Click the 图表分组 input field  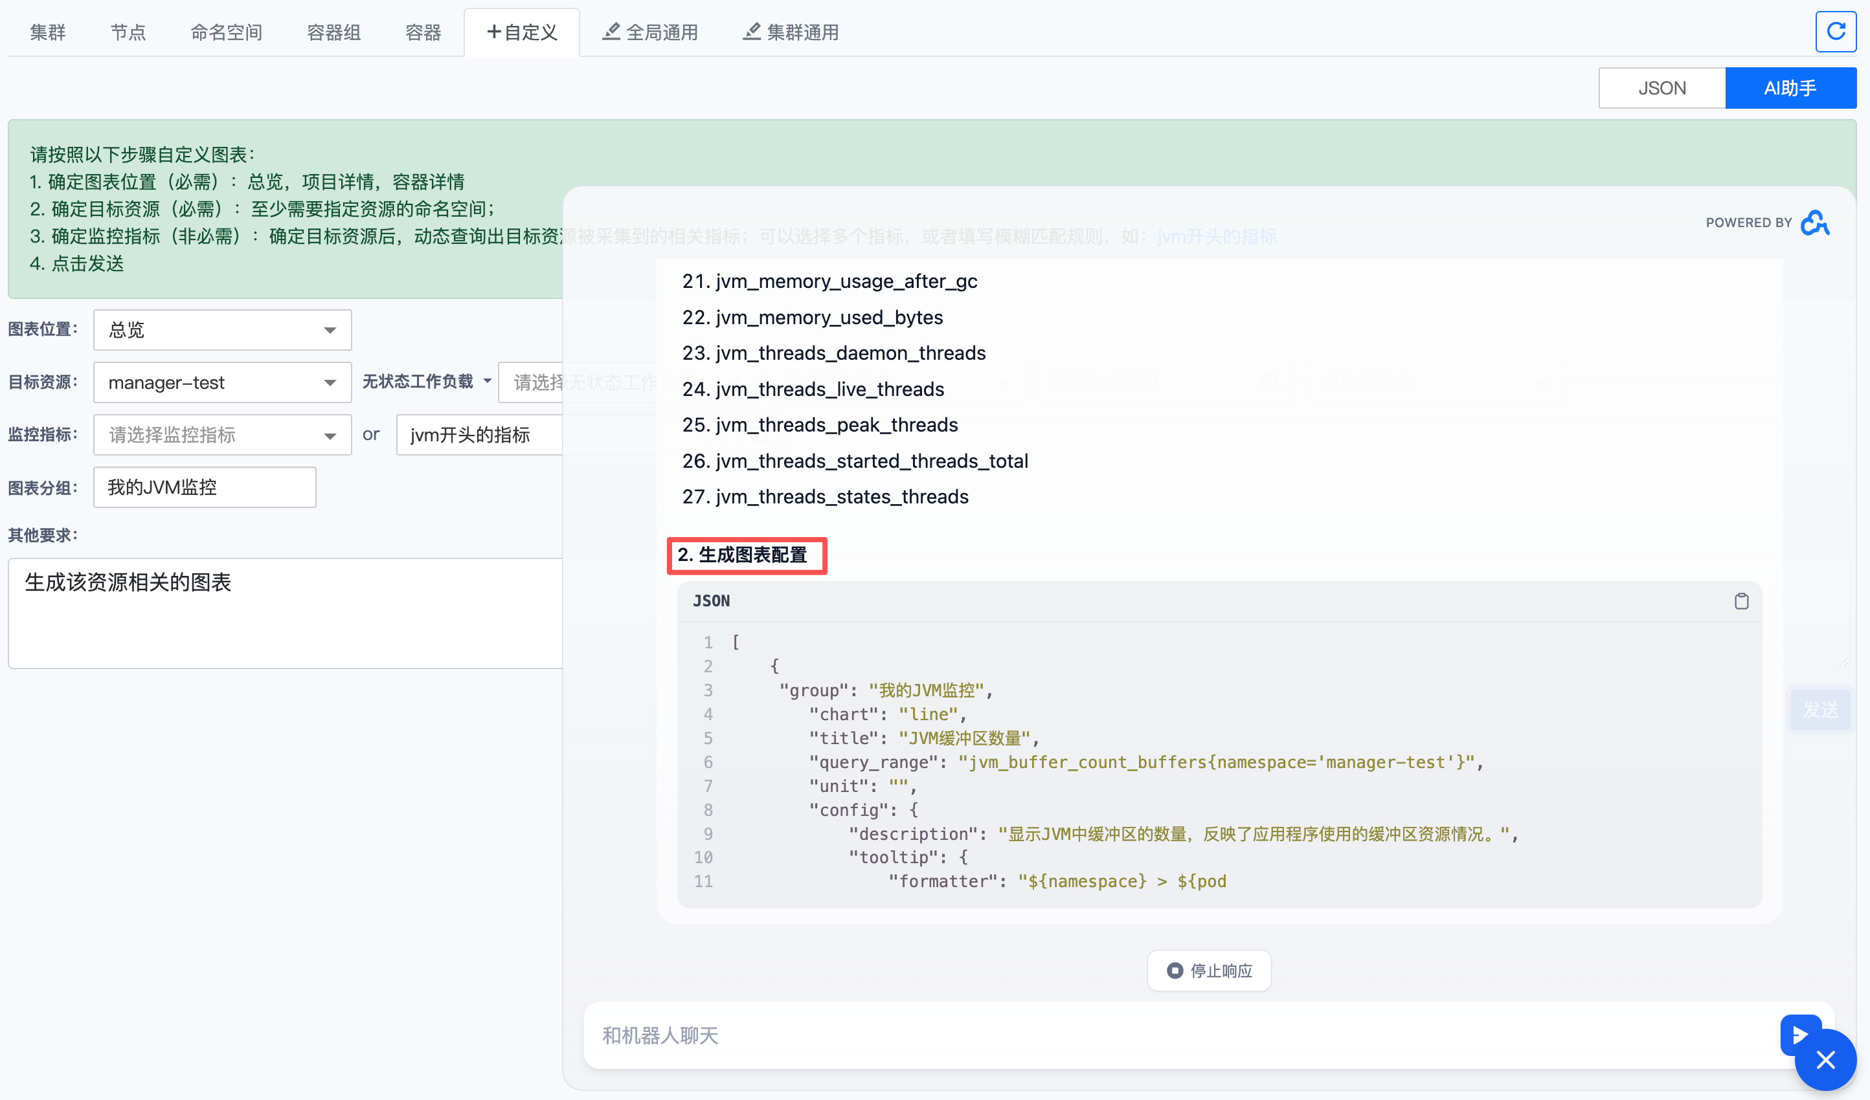[x=204, y=487]
